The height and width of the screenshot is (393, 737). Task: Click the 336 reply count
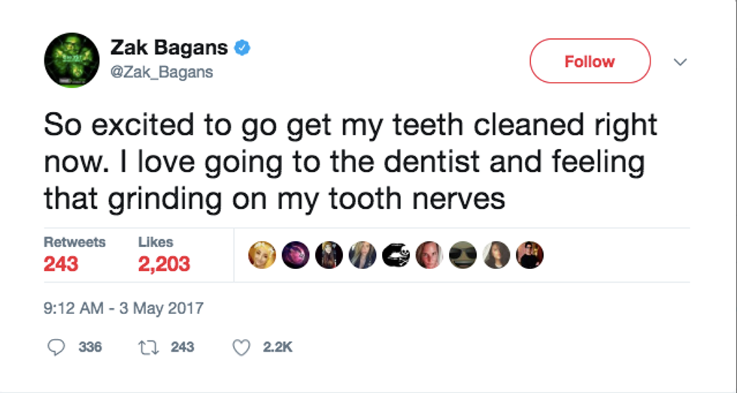[x=90, y=346]
